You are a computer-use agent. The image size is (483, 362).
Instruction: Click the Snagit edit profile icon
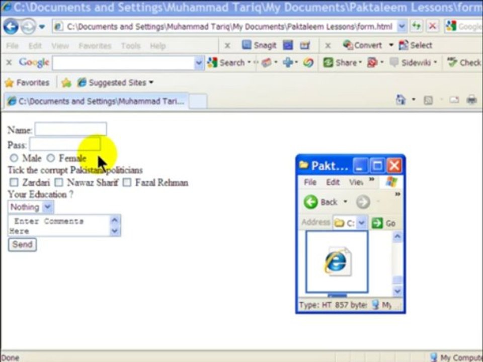(x=305, y=46)
